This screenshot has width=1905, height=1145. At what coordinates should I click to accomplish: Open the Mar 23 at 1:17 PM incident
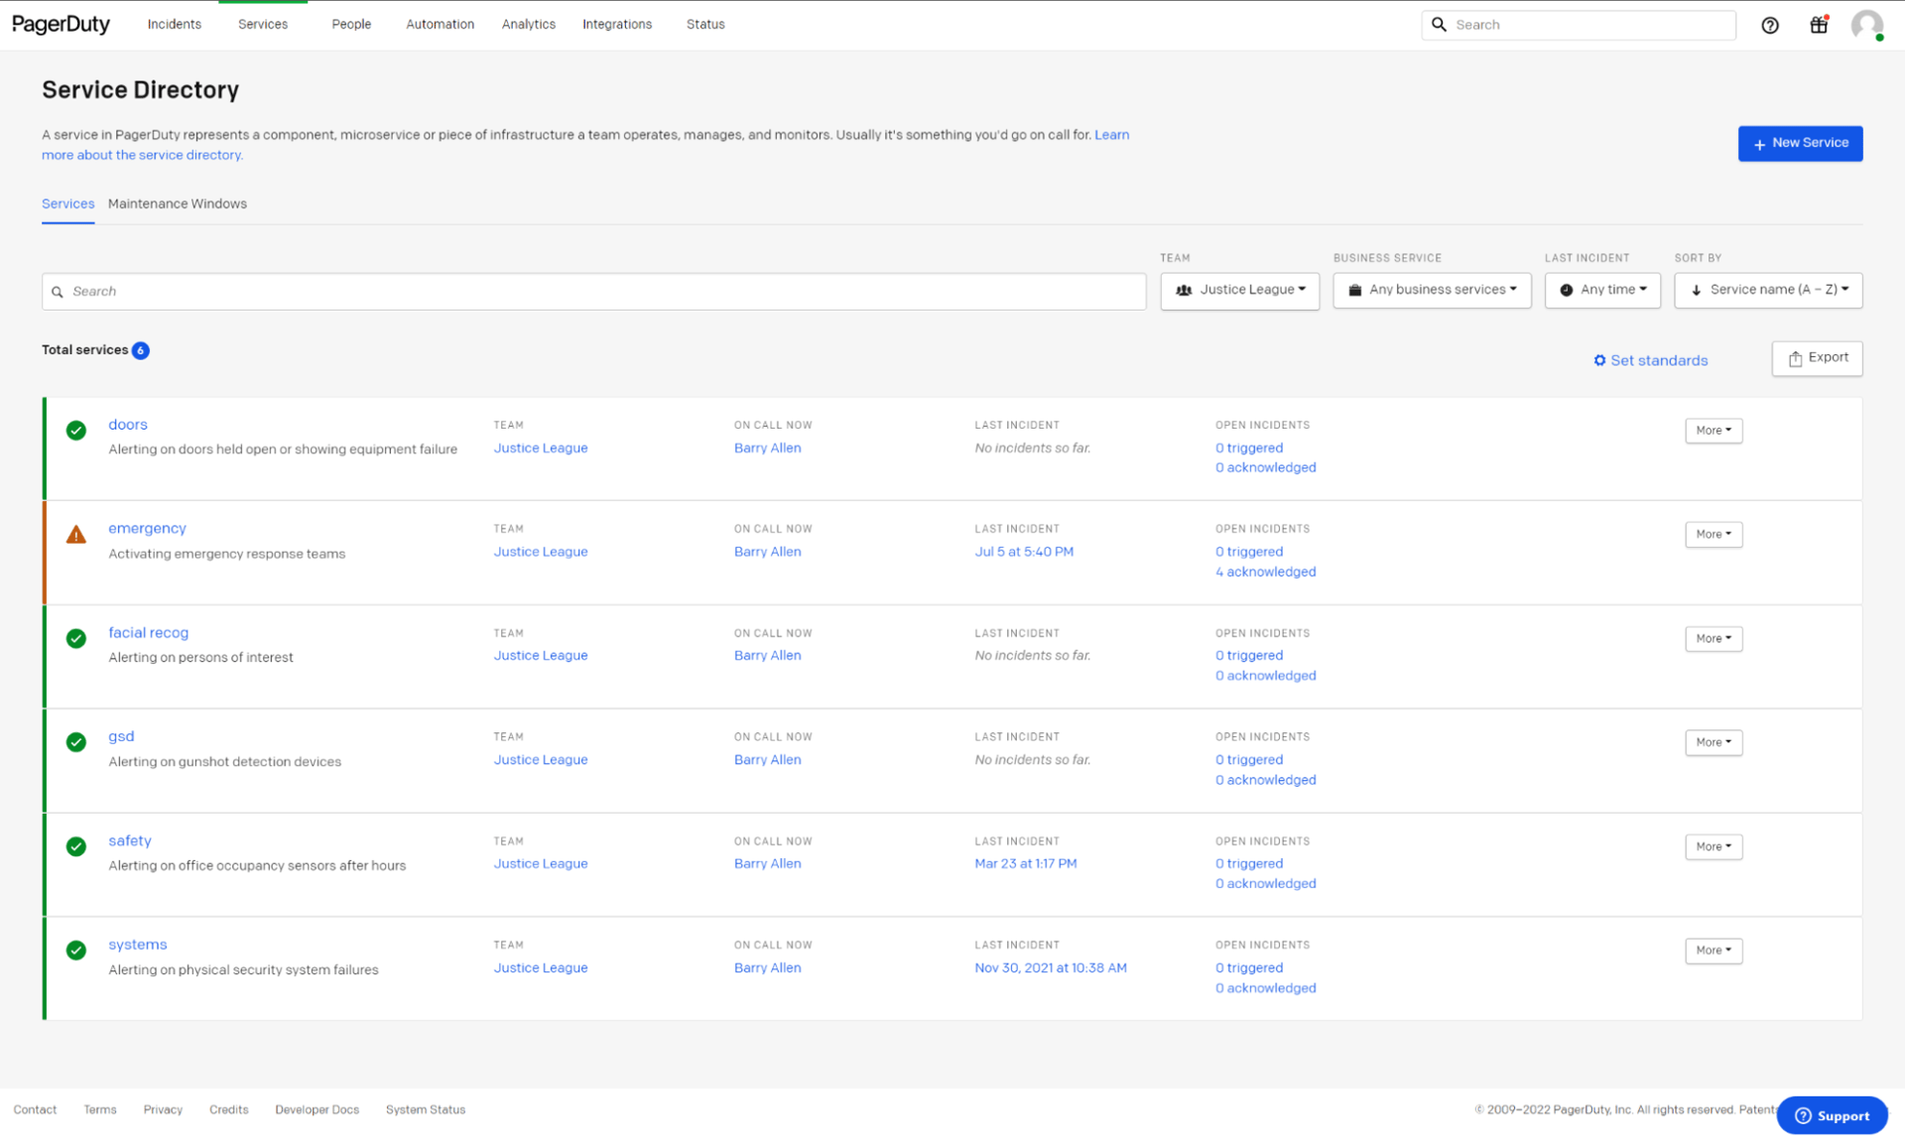1025,863
